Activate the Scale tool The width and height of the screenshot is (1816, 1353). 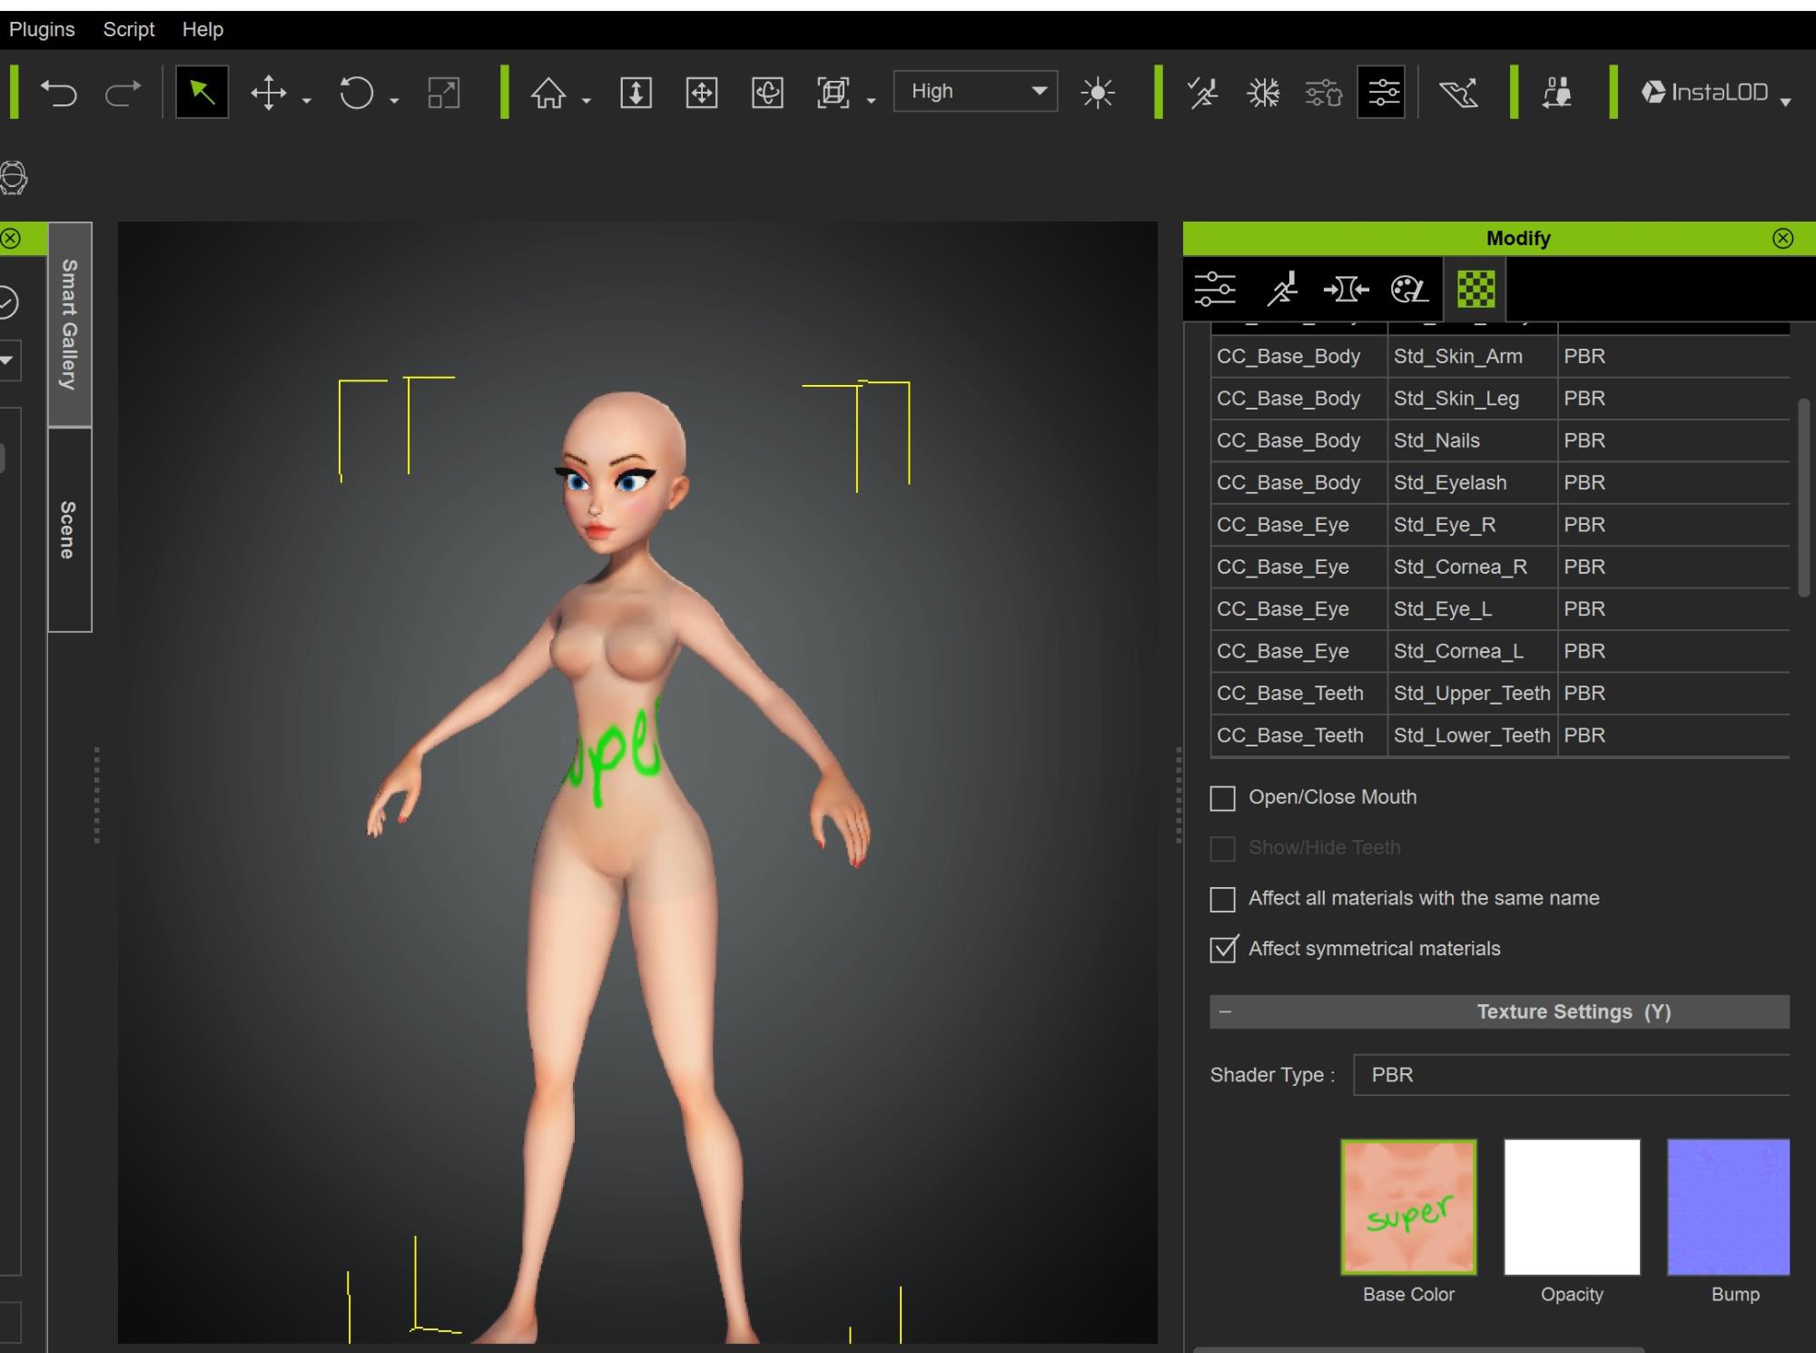pos(444,93)
